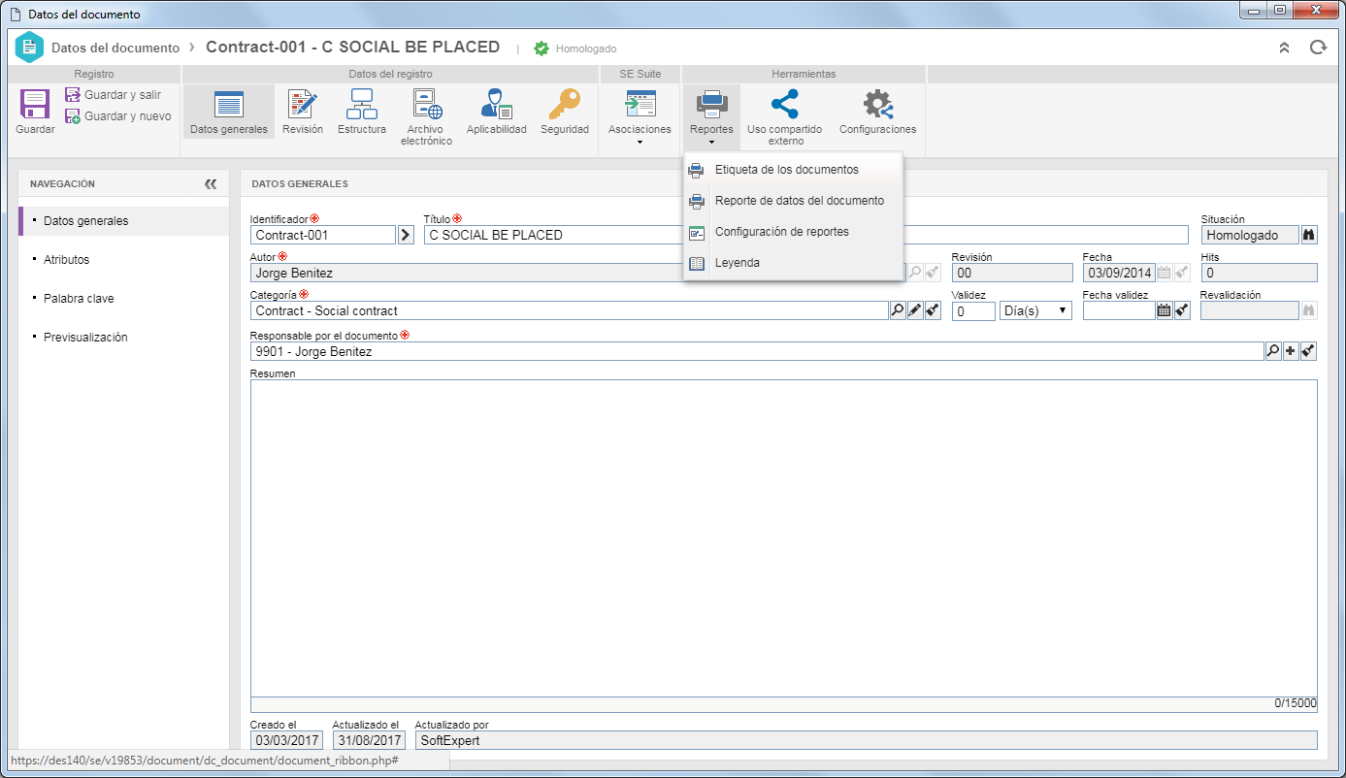Click the Guardar floppy disk icon
The width and height of the screenshot is (1346, 778).
click(x=35, y=104)
